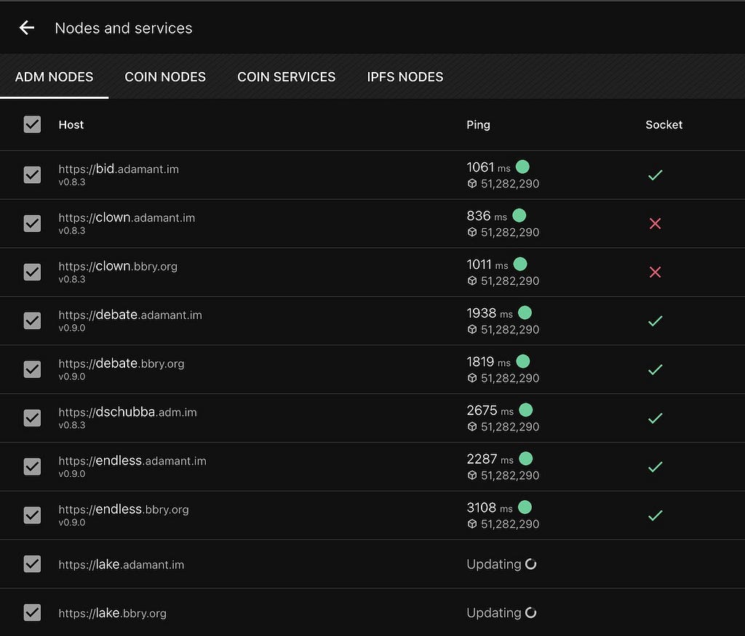The image size is (745, 636).
Task: Click the Socket column header
Action: [664, 125]
